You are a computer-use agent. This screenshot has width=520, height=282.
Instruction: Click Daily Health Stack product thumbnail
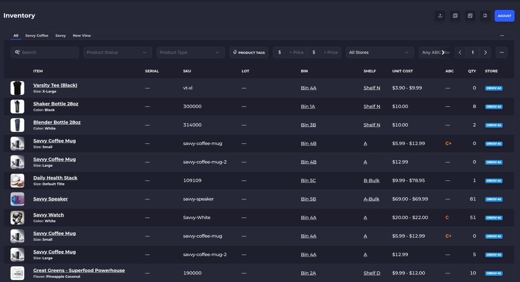(17, 180)
